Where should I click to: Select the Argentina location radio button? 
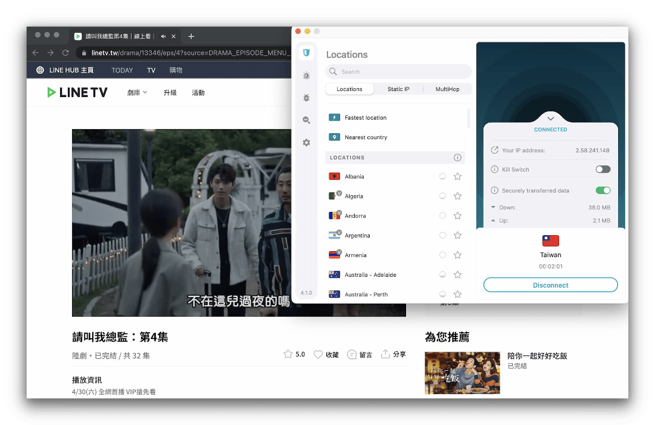(442, 235)
